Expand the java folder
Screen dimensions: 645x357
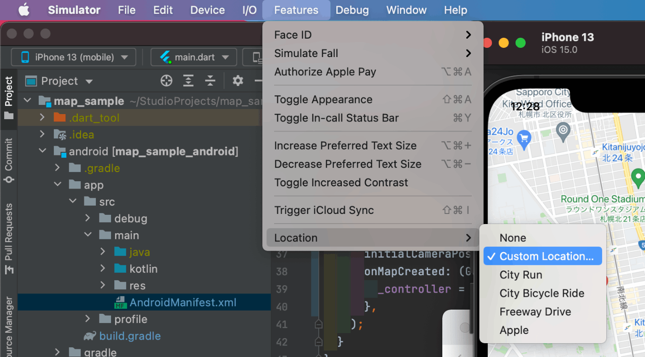pos(103,252)
